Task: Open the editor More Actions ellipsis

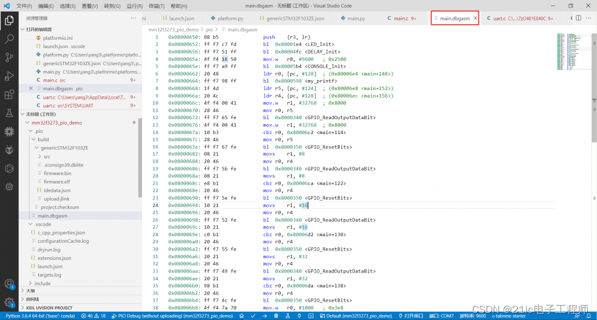Action: point(589,18)
